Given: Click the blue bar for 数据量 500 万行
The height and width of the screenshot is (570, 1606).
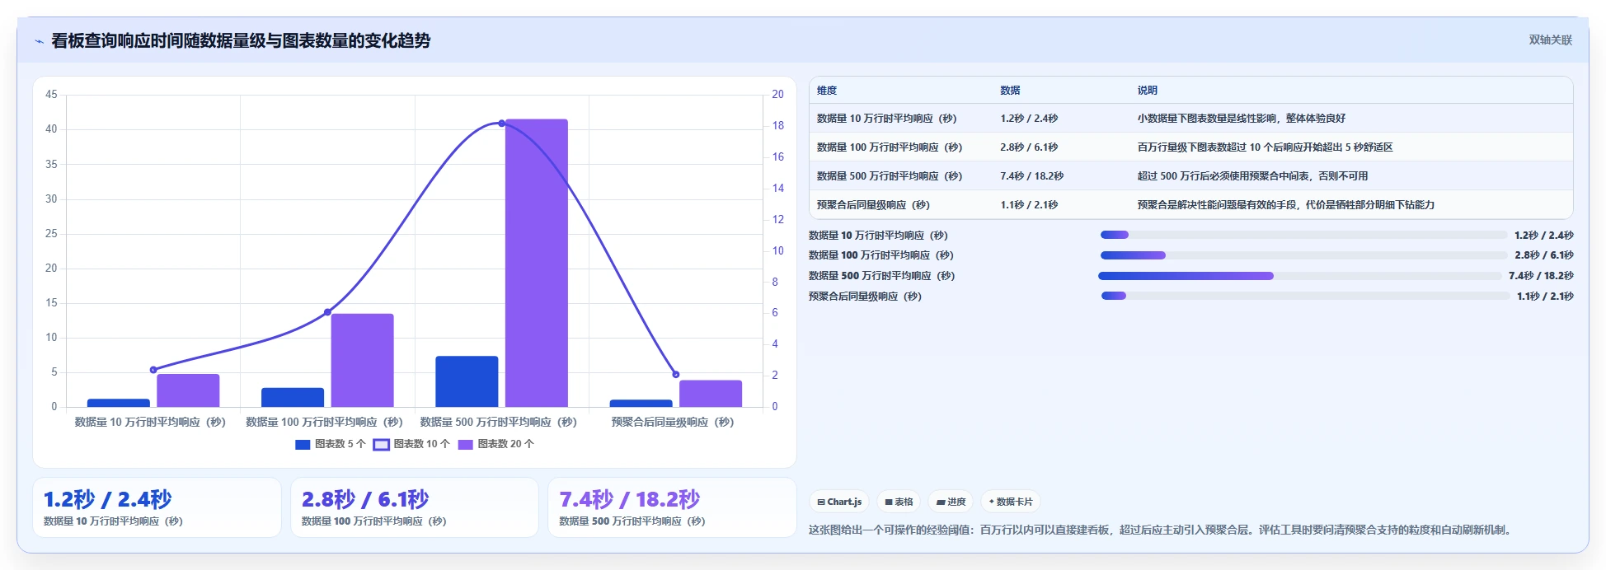Looking at the screenshot, I should point(467,381).
